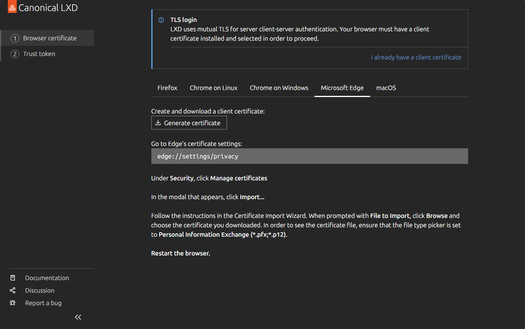Select the Chrome on Windows tab
The image size is (525, 329).
279,88
